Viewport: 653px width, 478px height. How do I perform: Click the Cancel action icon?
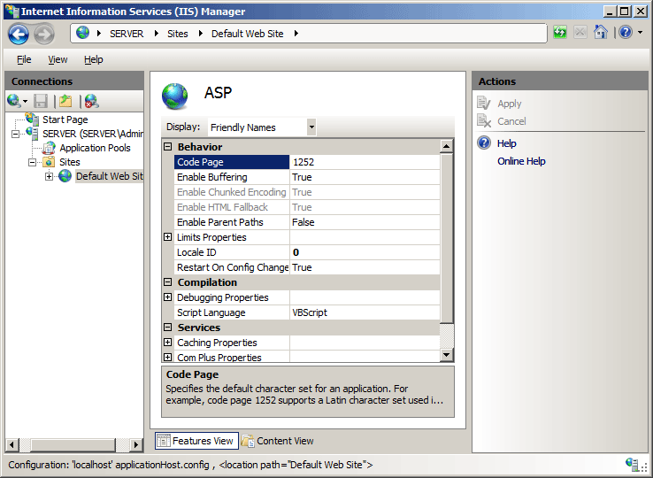[x=484, y=121]
